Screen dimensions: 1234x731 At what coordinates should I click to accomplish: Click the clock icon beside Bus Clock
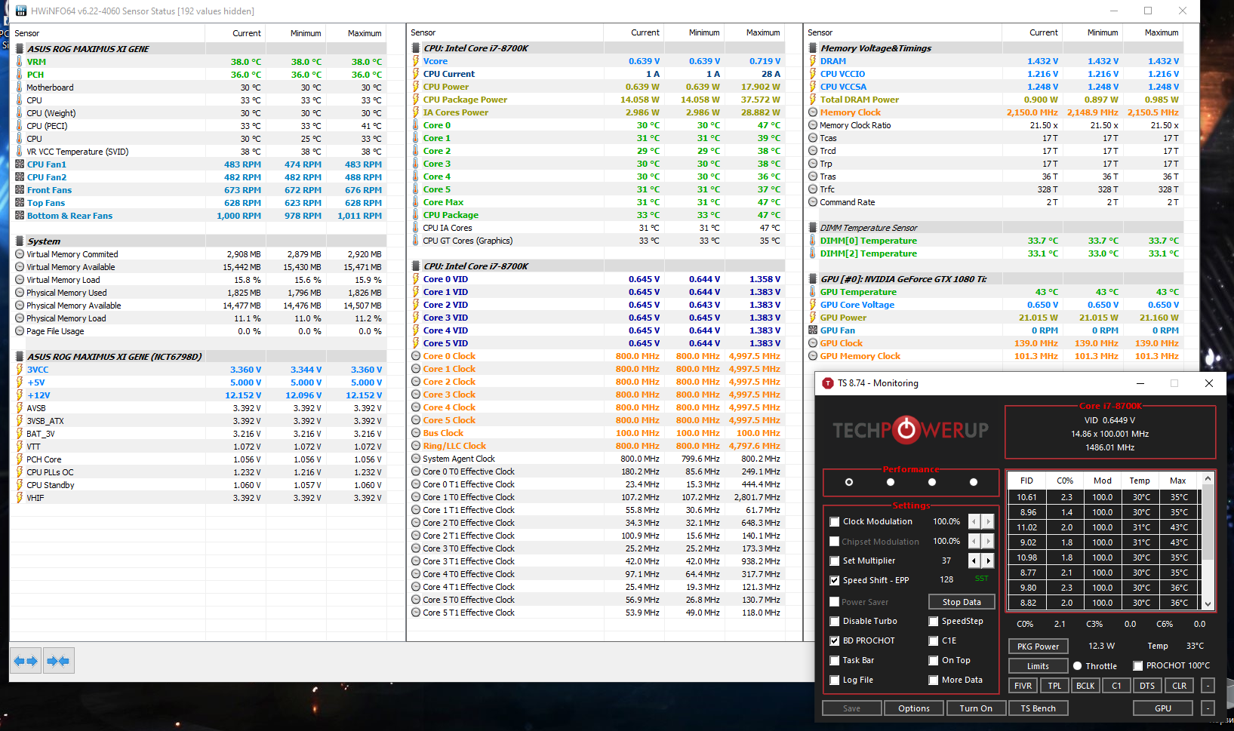(416, 433)
